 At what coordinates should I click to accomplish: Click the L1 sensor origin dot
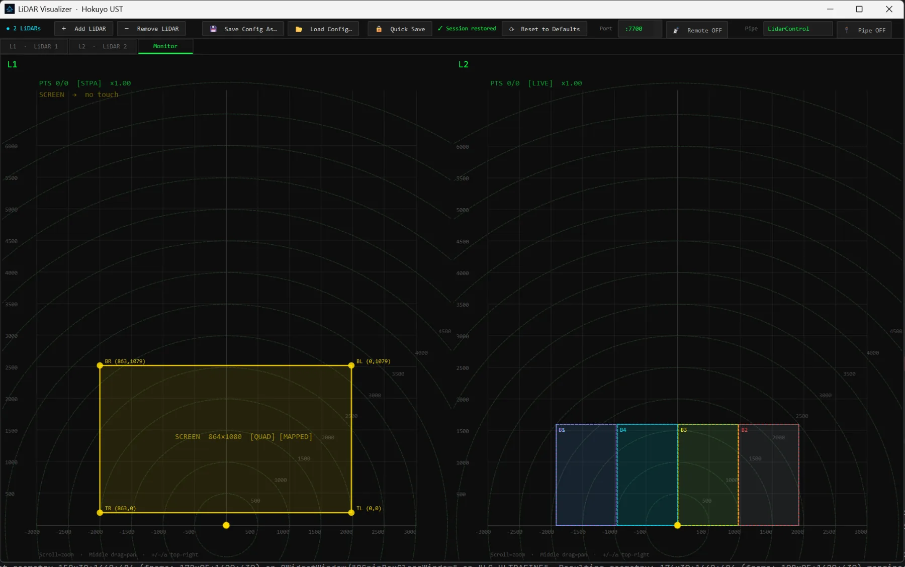coord(226,525)
